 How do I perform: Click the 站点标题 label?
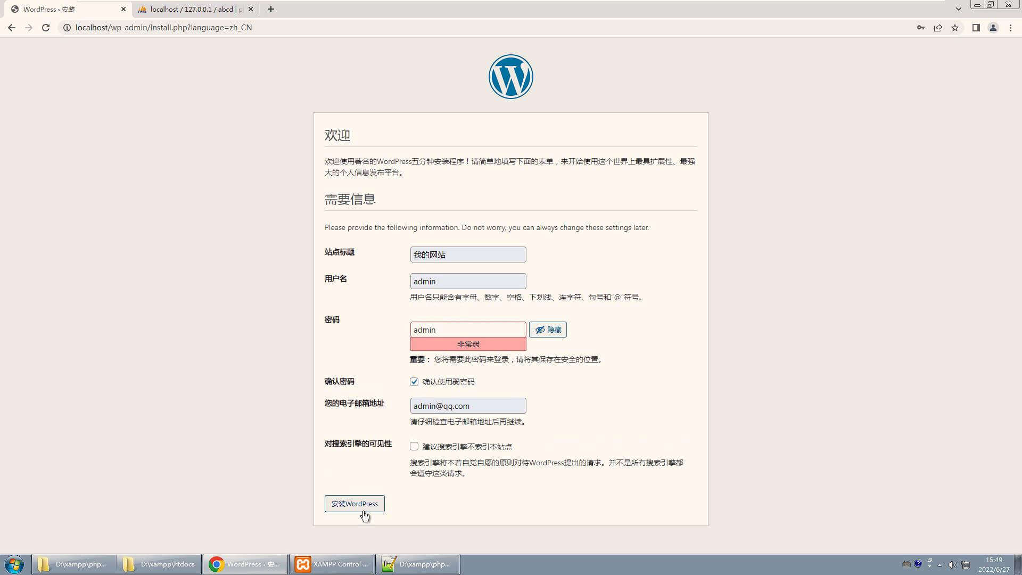coord(340,252)
